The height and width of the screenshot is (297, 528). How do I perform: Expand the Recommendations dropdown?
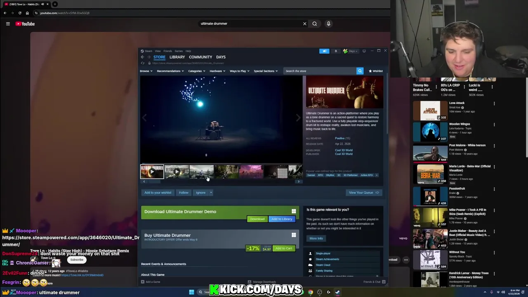pos(170,71)
